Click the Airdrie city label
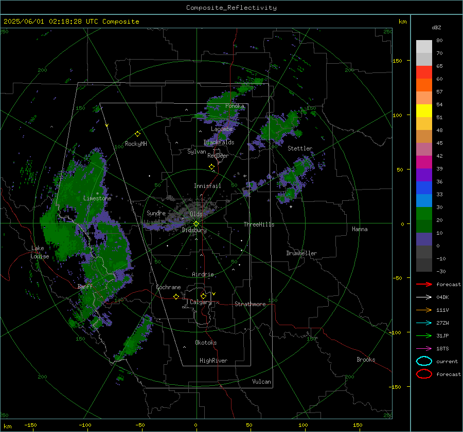This screenshot has height=432, width=463. click(x=203, y=274)
